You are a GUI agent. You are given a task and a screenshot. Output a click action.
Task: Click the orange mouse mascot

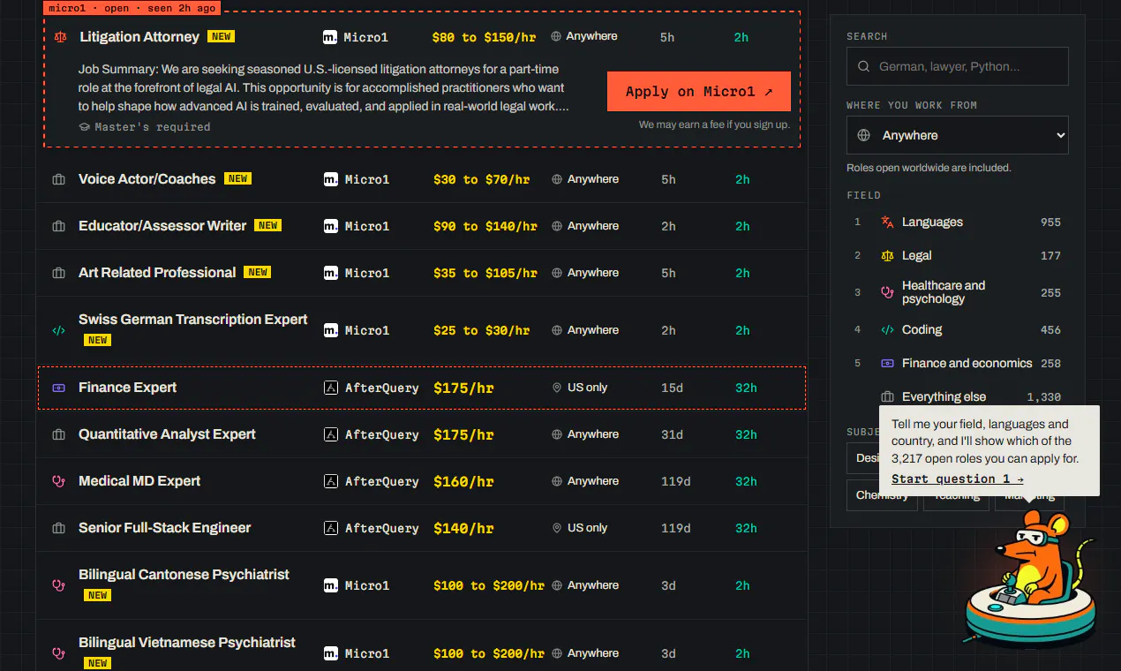coord(1031,578)
